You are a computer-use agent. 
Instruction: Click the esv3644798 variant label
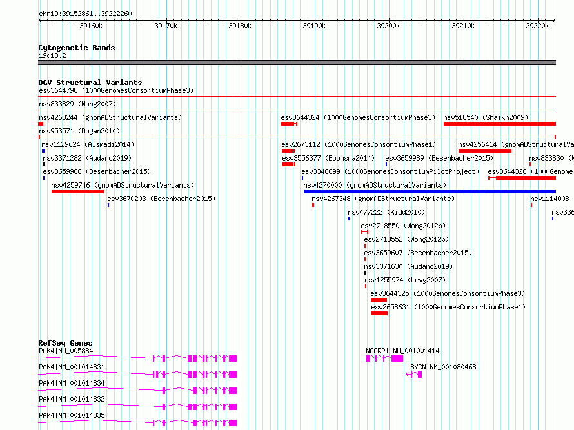pyautogui.click(x=116, y=90)
